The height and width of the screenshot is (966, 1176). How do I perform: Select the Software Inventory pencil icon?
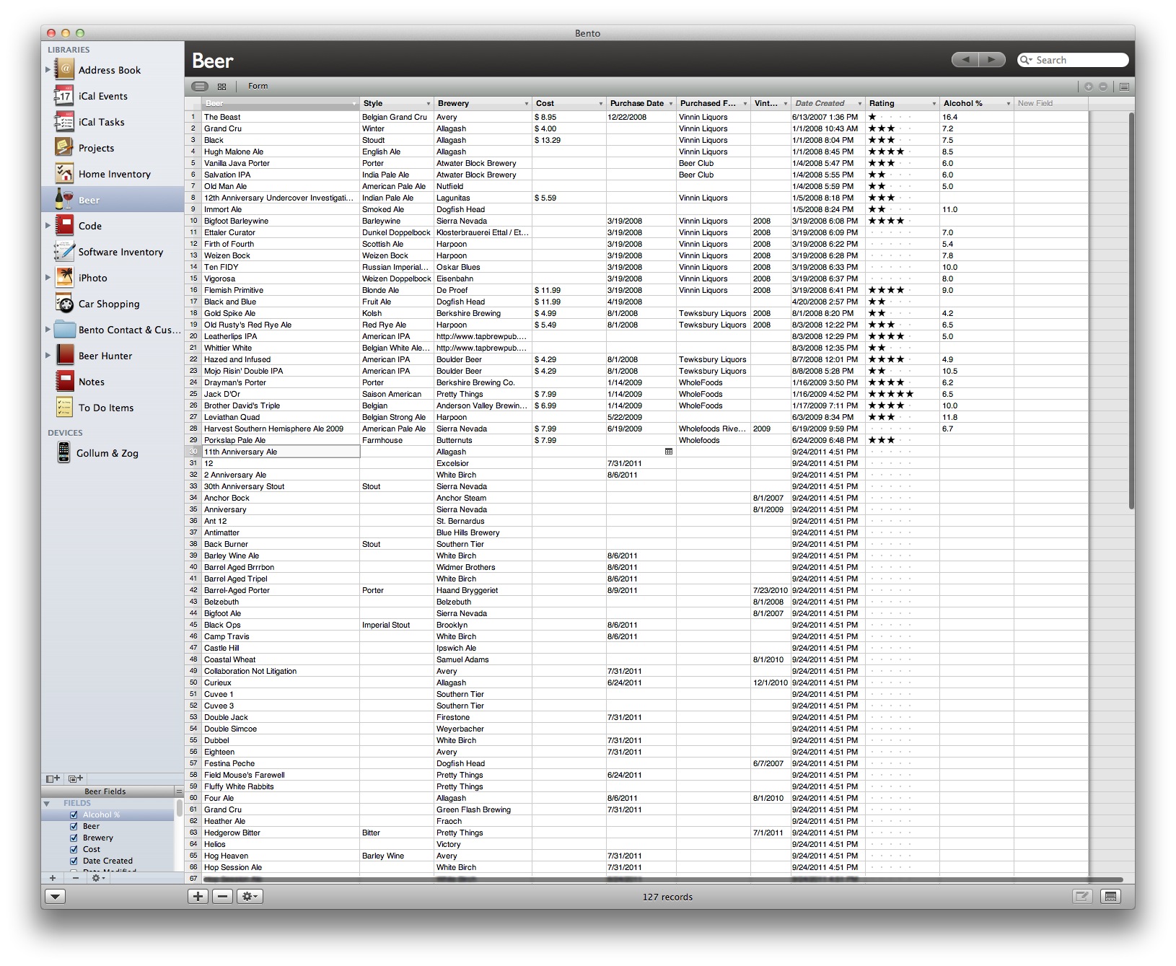point(64,252)
